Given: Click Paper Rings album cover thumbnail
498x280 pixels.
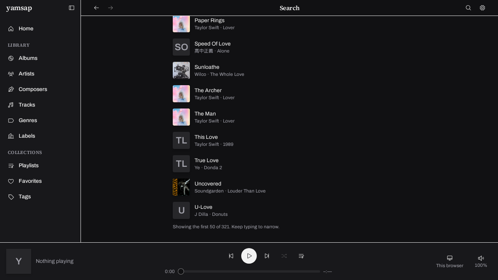Looking at the screenshot, I should (181, 24).
